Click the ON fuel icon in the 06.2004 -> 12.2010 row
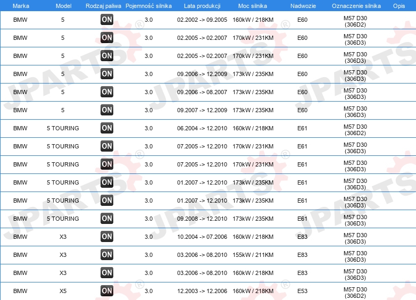Image resolution: width=416 pixels, height=300 pixels. (107, 128)
